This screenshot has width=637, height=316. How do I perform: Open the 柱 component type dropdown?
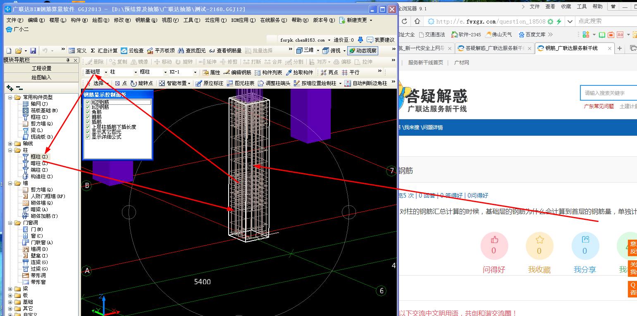136,72
